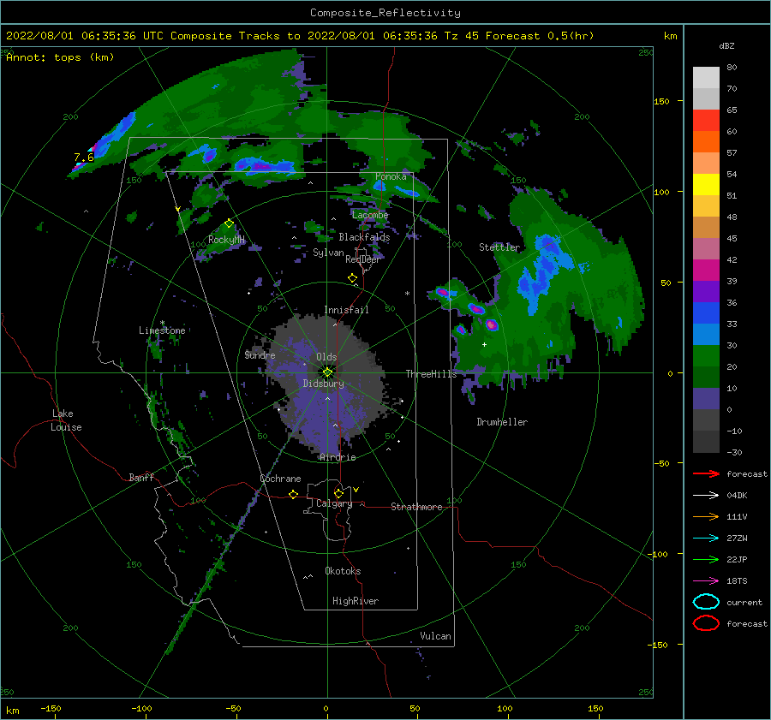This screenshot has width=771, height=720.
Task: Click the orange 111V arrow icon
Action: (706, 516)
